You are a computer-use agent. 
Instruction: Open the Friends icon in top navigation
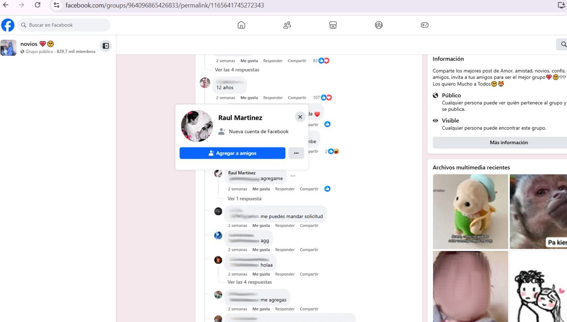point(287,25)
